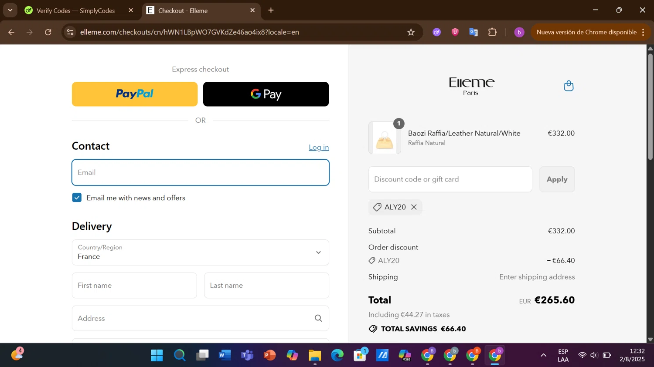Focus the Email input field
Viewport: 654px width, 367px height.
(x=201, y=172)
